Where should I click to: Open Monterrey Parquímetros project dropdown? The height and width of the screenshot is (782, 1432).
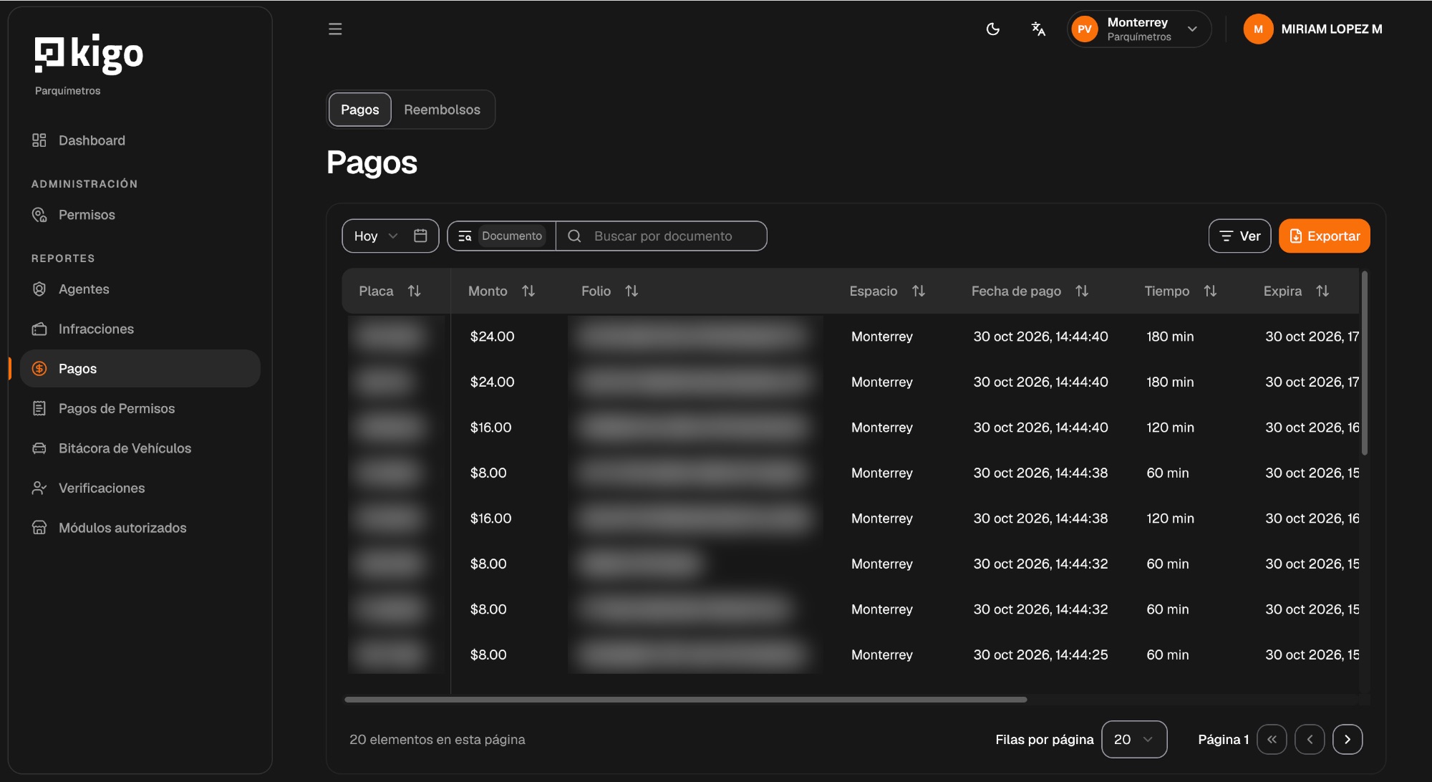pos(1139,29)
